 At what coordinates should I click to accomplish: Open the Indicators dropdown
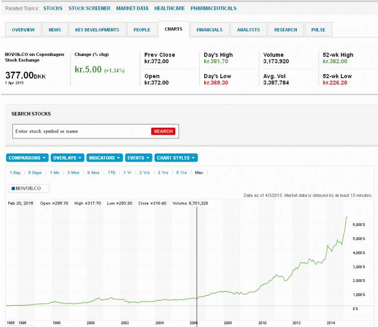point(104,158)
